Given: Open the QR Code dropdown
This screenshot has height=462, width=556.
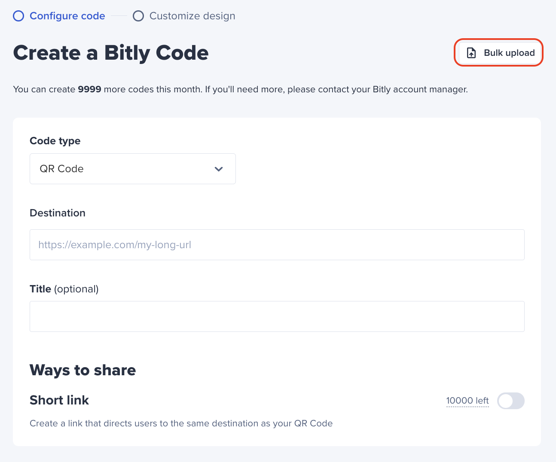Looking at the screenshot, I should click(133, 169).
